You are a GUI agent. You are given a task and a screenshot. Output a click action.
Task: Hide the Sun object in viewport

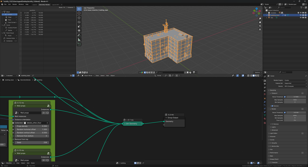(301, 18)
